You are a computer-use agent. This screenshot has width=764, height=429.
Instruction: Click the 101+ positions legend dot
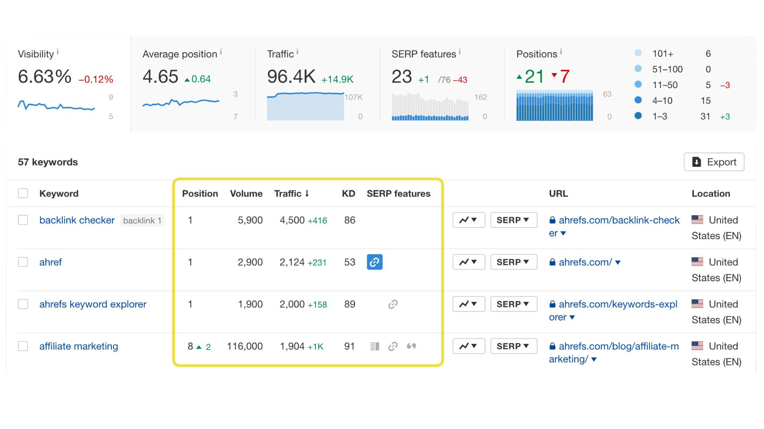(x=638, y=53)
